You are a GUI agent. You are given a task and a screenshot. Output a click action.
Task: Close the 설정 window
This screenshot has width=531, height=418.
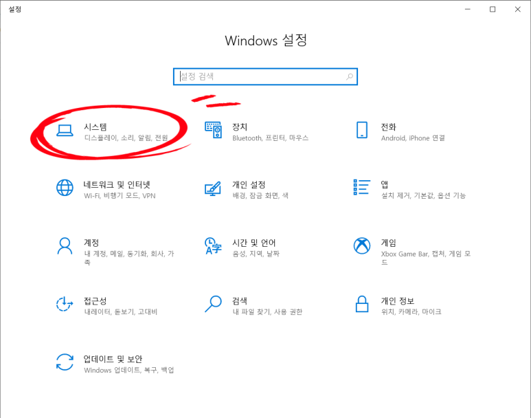click(x=517, y=9)
